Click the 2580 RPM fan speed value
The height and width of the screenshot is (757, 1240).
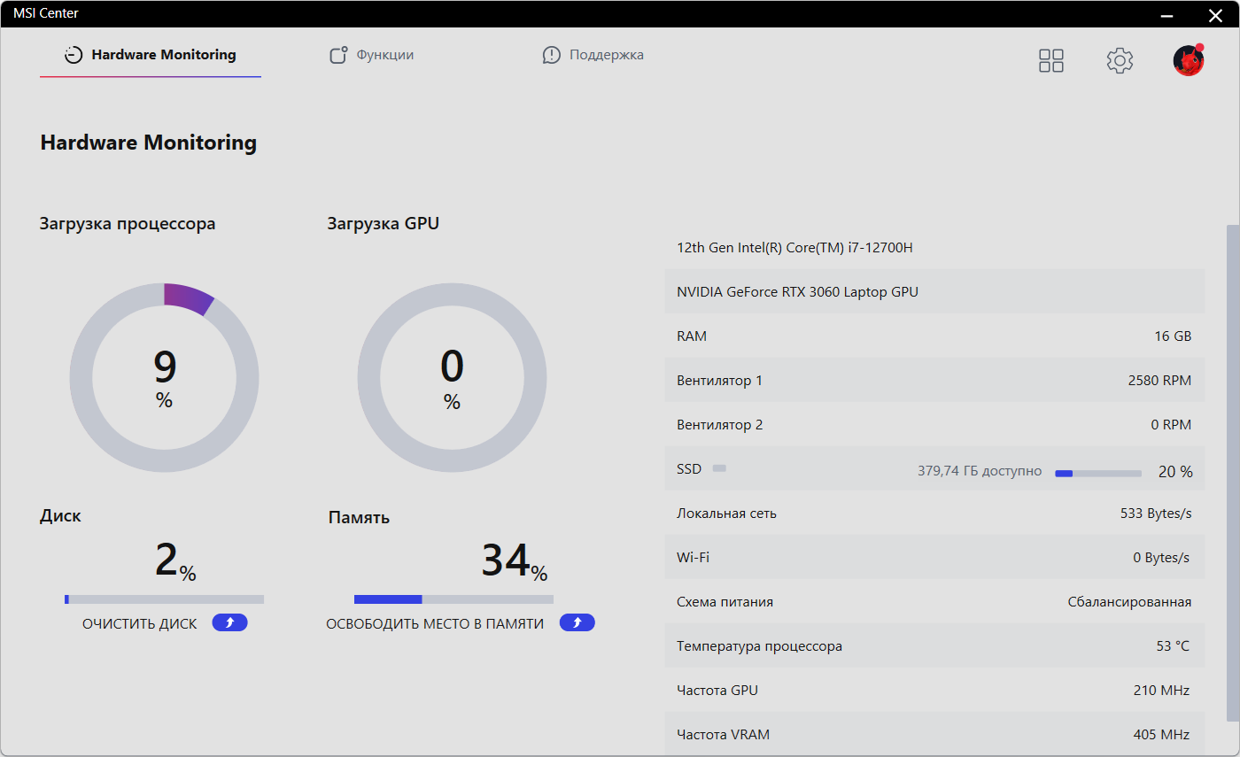1159,381
